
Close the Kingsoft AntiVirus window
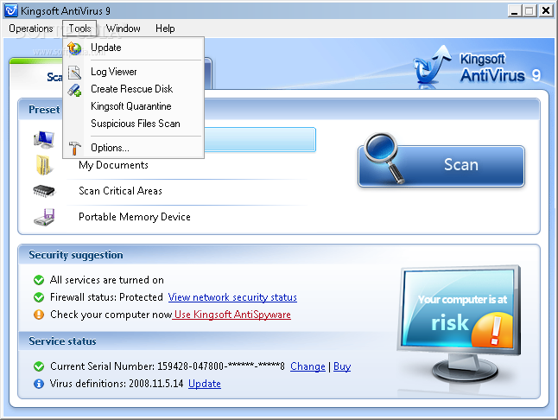click(545, 11)
